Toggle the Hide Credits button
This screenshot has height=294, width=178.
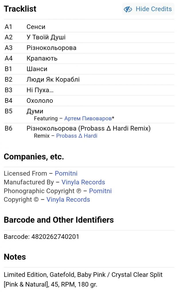pyautogui.click(x=148, y=9)
